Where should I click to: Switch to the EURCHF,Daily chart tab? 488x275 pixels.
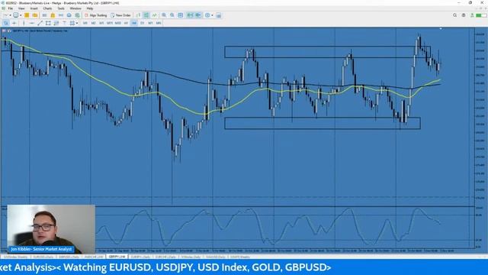[x=165, y=257]
